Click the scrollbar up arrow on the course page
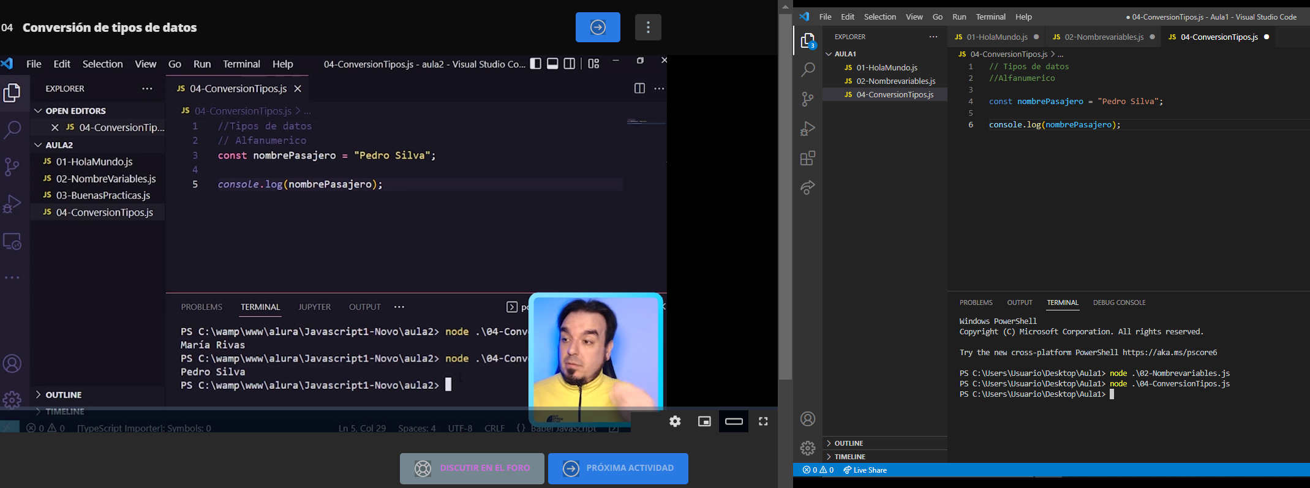The image size is (1310, 488). pyautogui.click(x=785, y=6)
